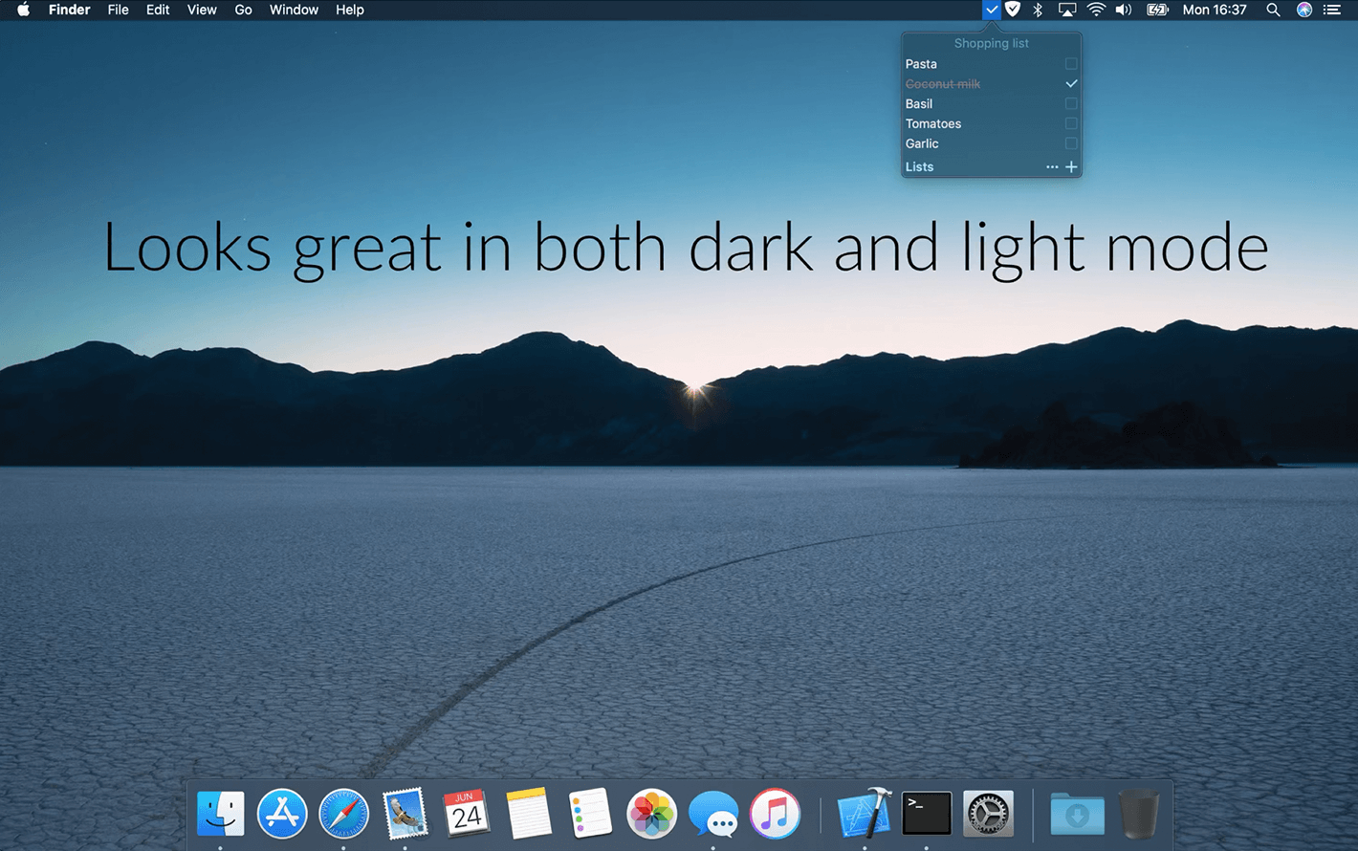Open Reminders app in the Dock
This screenshot has width=1358, height=851.
pos(590,814)
